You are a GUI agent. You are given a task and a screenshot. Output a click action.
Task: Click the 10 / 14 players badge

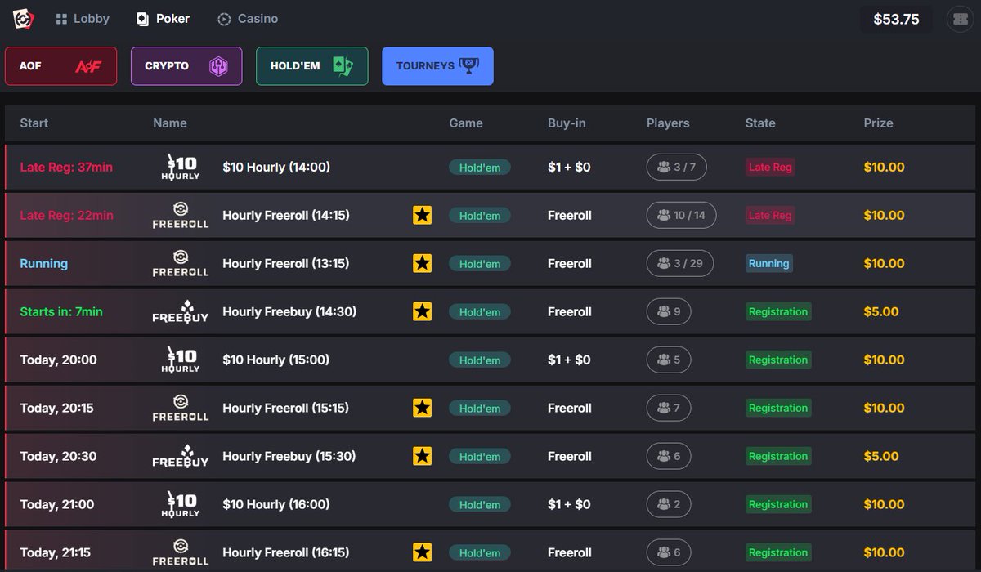tap(681, 216)
